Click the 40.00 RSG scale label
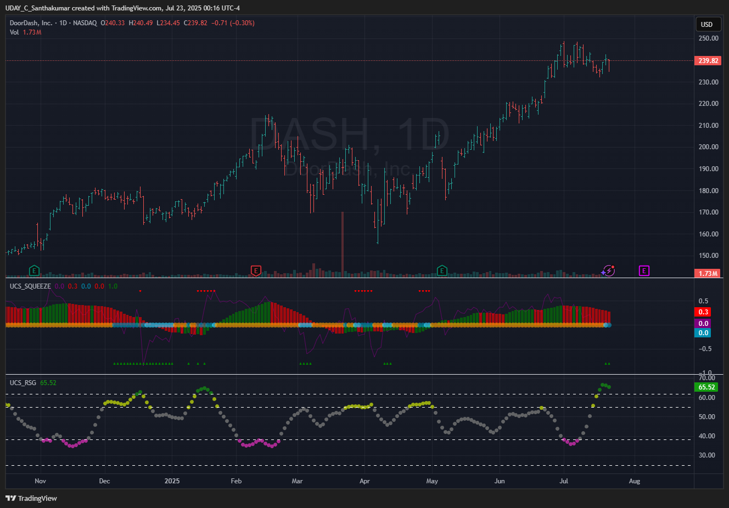 click(x=707, y=436)
